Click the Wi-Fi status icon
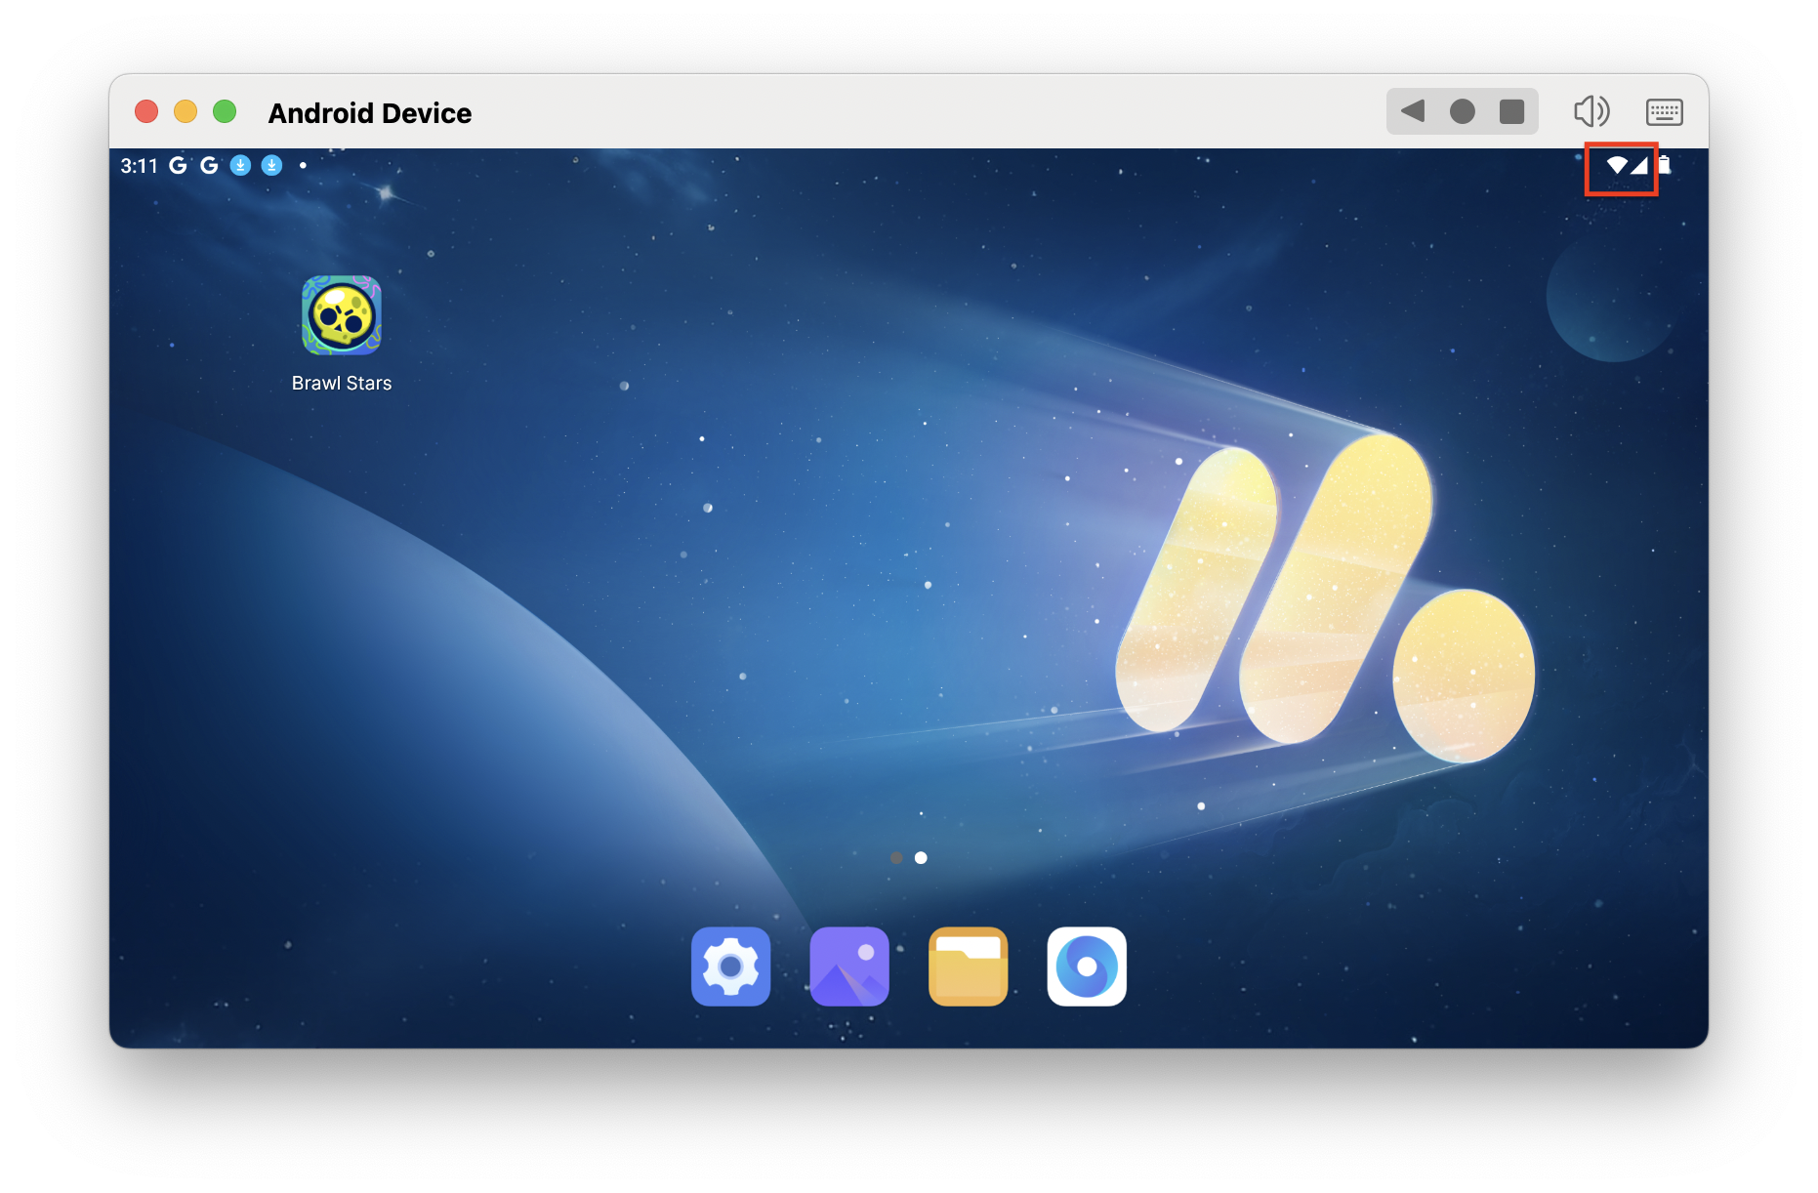 [1616, 165]
